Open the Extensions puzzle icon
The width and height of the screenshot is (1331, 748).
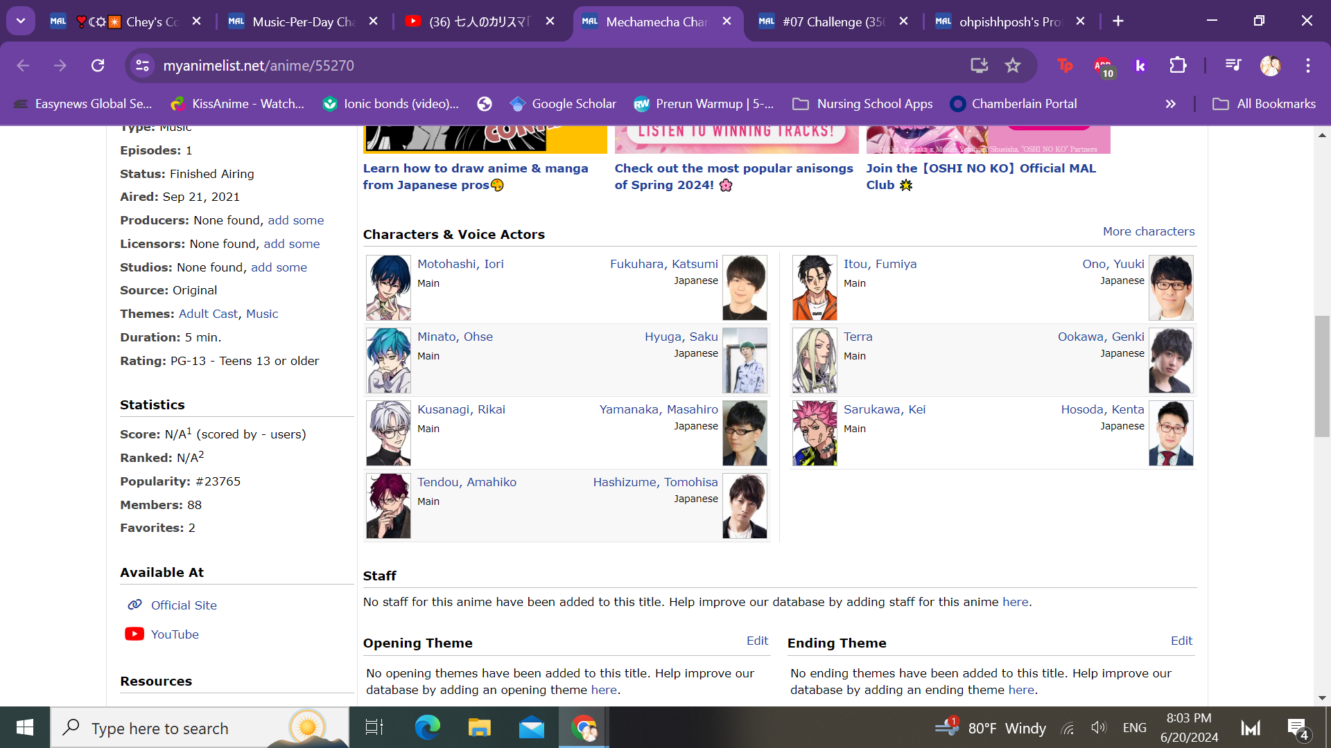tap(1178, 65)
